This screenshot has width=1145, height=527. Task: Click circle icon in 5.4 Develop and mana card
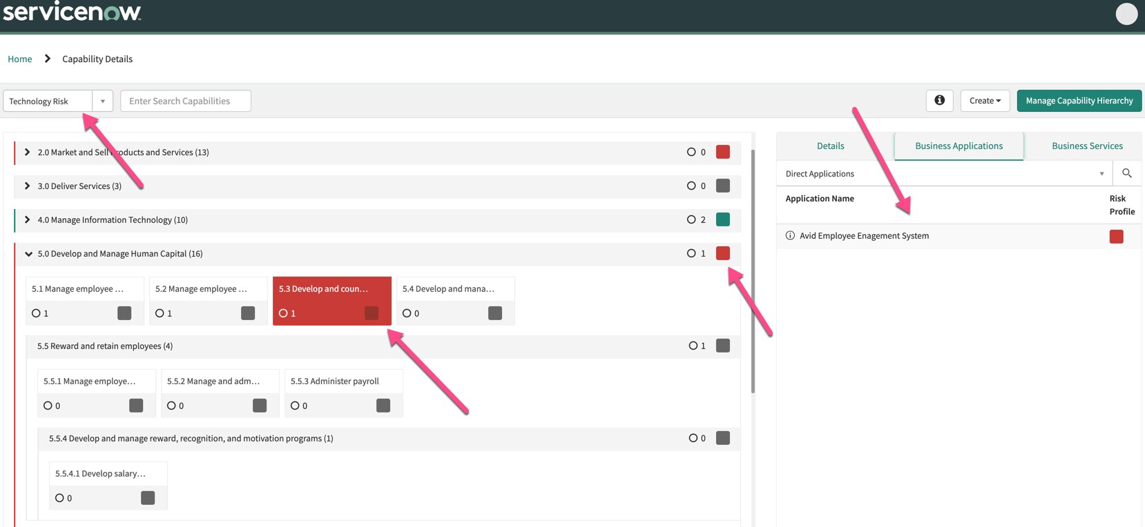tap(407, 313)
